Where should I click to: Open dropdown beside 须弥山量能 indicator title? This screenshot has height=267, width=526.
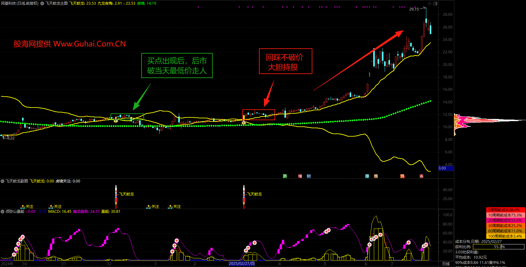click(x=2, y=212)
